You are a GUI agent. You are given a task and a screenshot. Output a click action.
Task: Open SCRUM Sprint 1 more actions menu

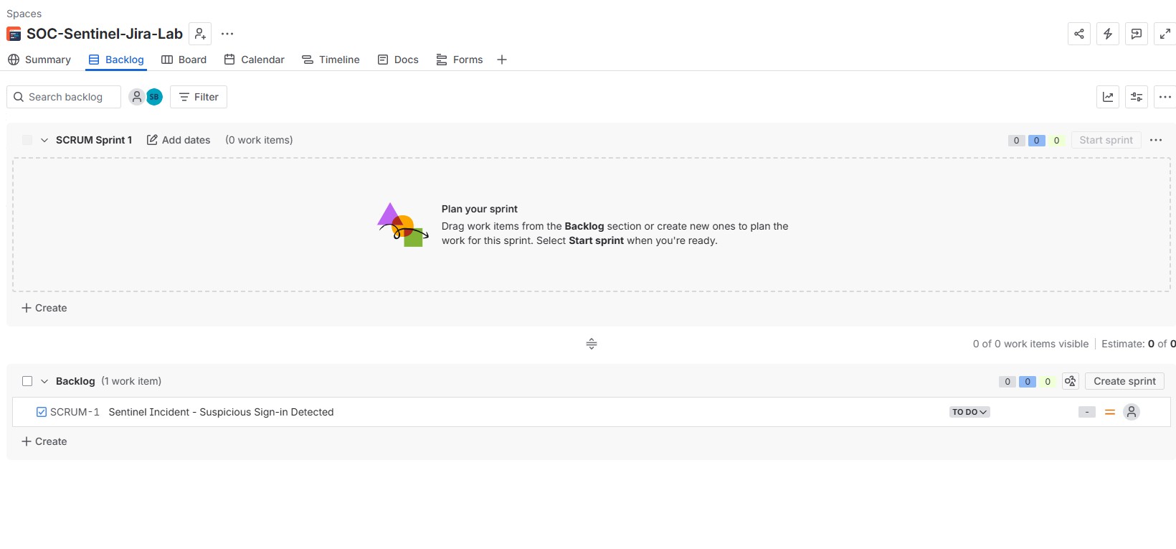point(1156,140)
